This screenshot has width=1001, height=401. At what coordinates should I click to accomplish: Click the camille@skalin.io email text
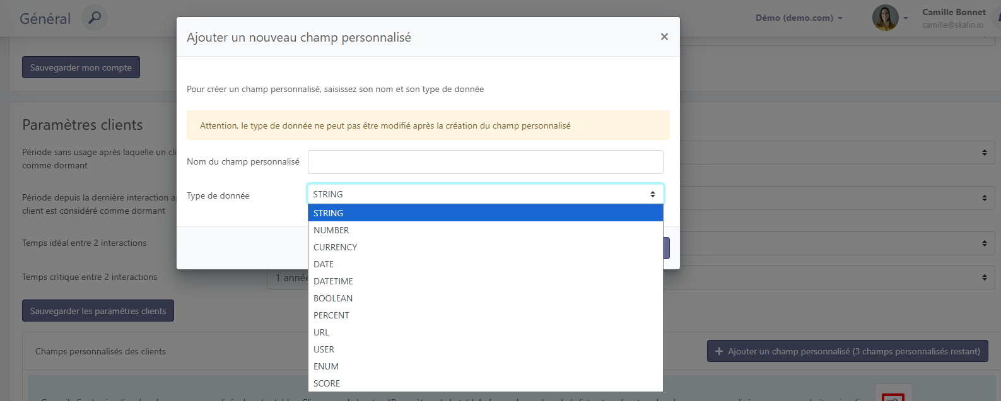click(x=952, y=25)
